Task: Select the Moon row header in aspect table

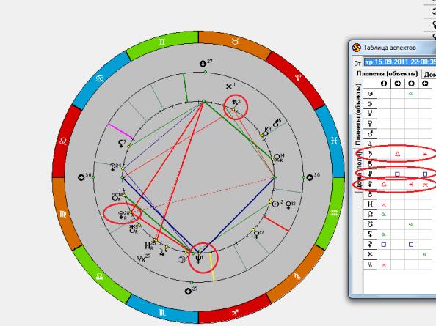Action: coord(370,104)
